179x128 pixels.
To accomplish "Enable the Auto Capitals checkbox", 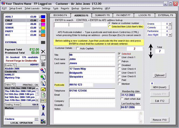I will tap(78, 48).
